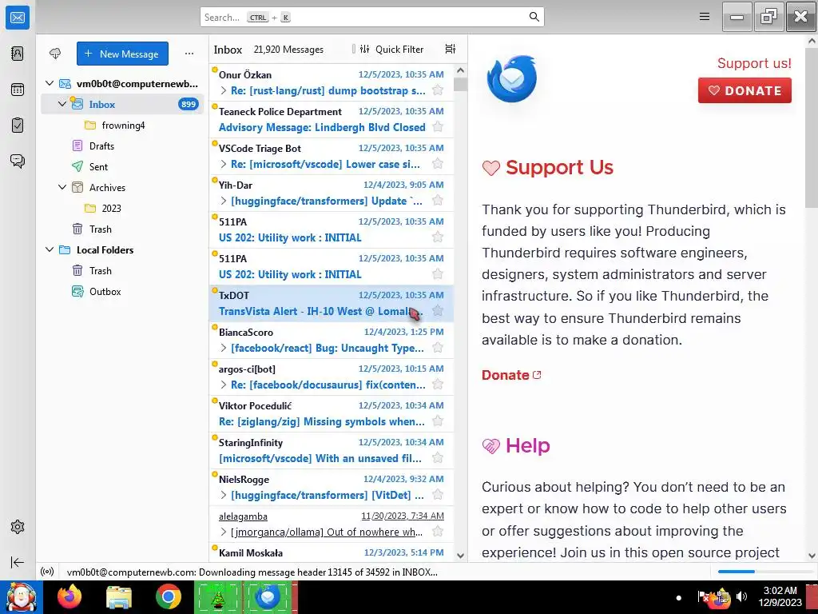Click the New Message button
Viewport: 818px width, 614px height.
122,54
